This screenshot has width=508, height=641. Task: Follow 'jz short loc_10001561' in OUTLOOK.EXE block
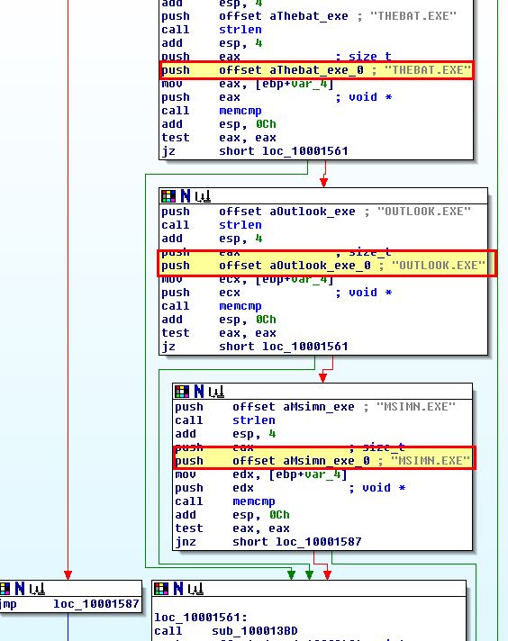click(254, 347)
